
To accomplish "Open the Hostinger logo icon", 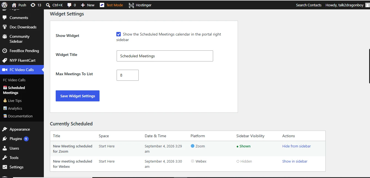I will [x=131, y=5].
